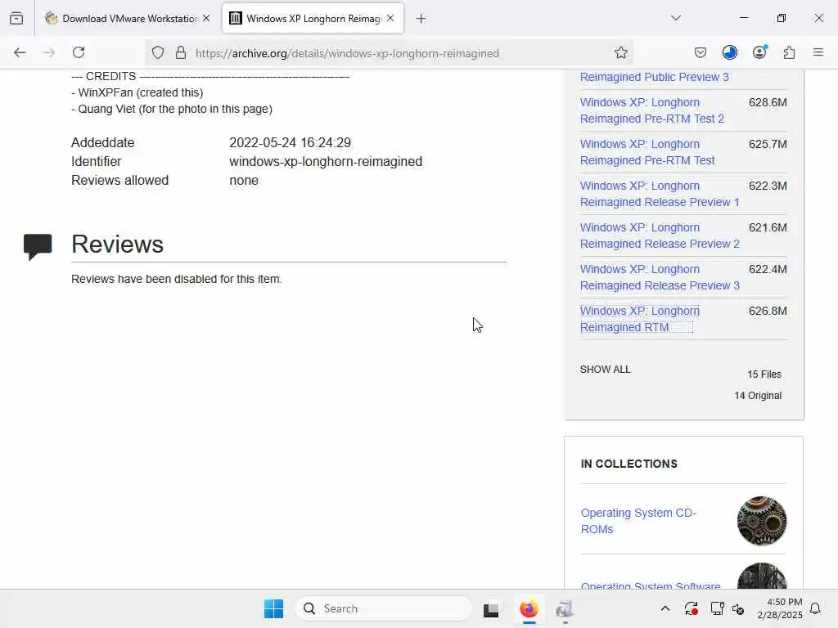The width and height of the screenshot is (838, 628).
Task: Click the sync tray icon with red dot
Action: (691, 608)
